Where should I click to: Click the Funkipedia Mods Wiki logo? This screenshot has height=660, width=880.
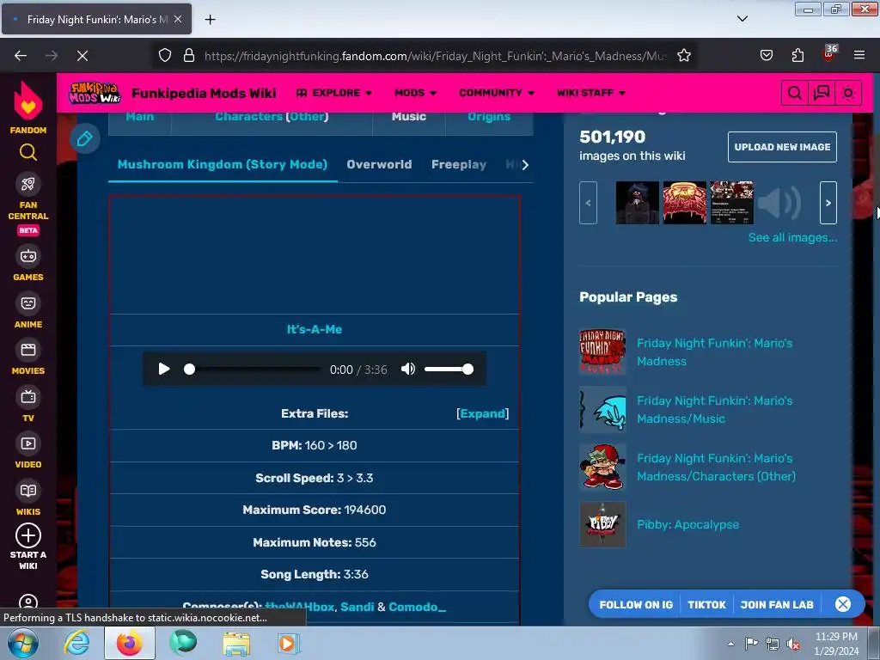click(95, 93)
